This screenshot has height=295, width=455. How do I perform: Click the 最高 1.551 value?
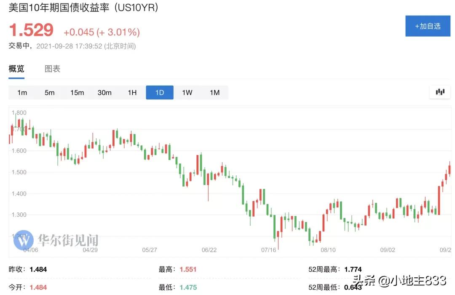tap(188, 269)
